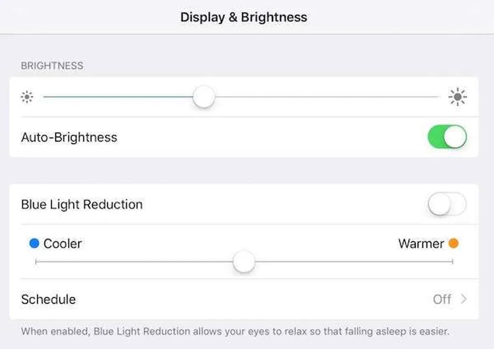494x349 pixels.
Task: Turn off the Auto-Brightness switch
Action: tap(447, 137)
